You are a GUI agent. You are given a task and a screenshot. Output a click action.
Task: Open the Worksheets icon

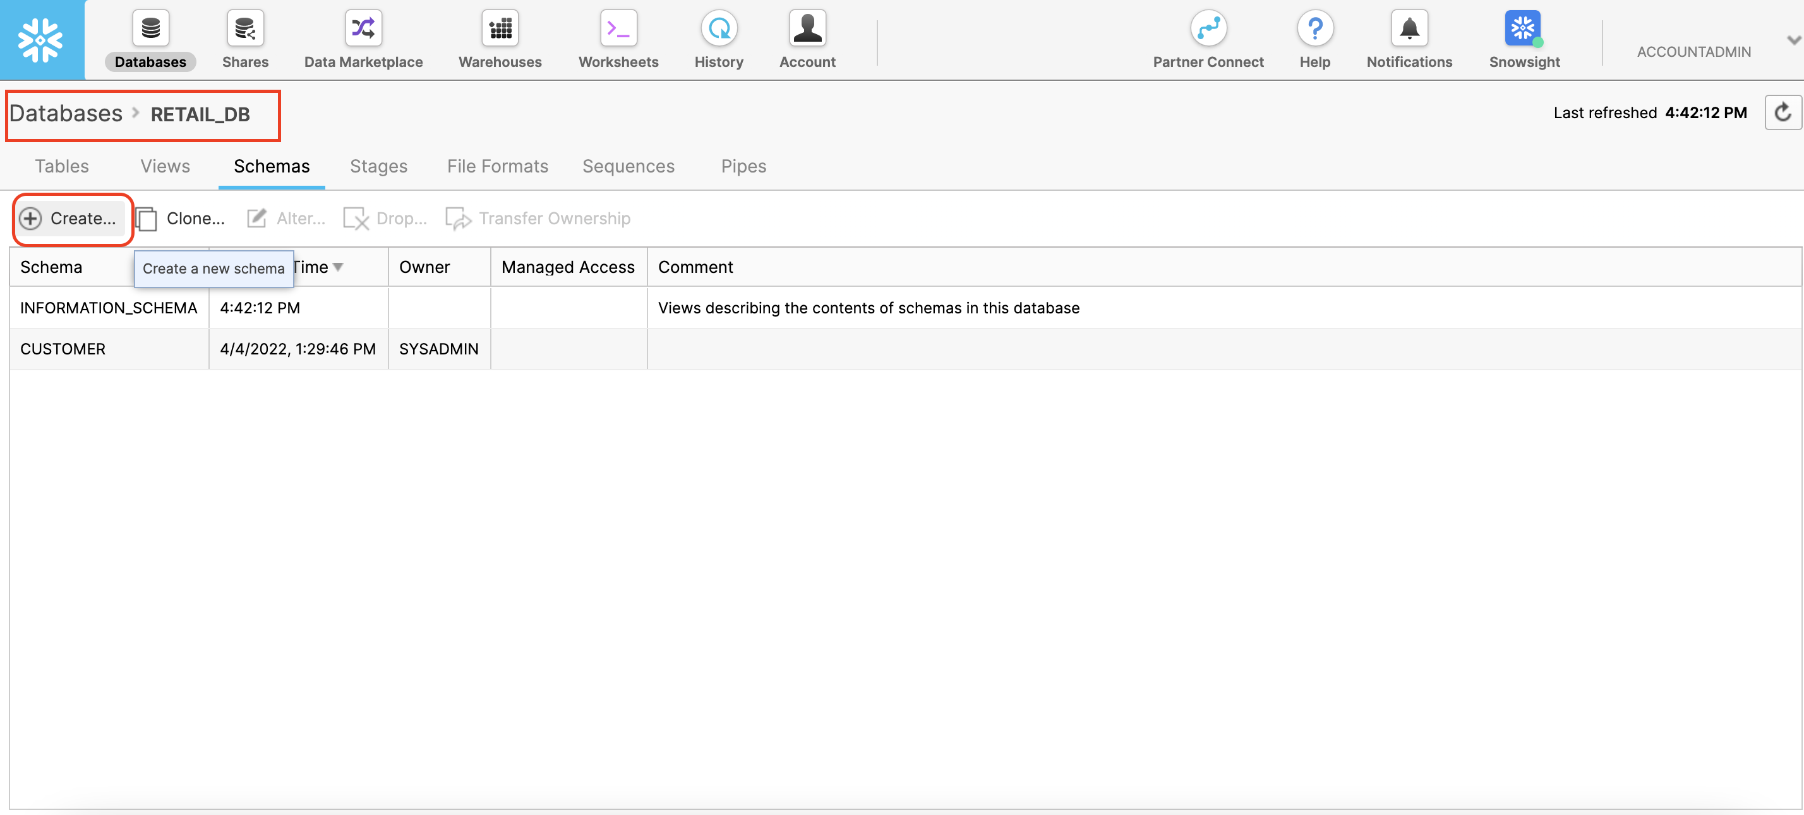(x=618, y=28)
